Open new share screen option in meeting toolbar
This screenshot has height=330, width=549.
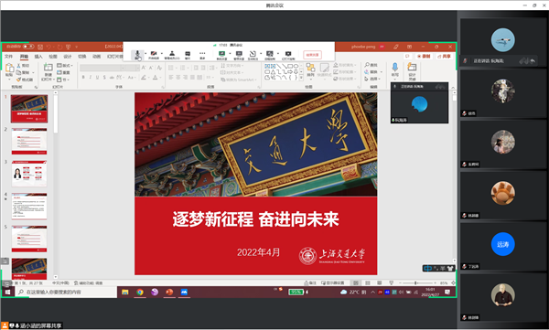pyautogui.click(x=221, y=55)
